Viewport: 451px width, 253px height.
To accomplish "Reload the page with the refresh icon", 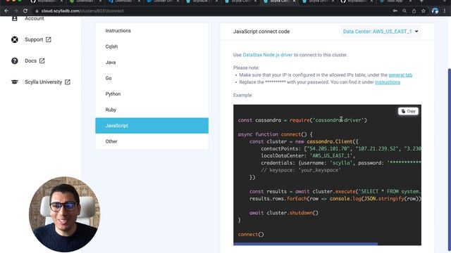I will [x=25, y=11].
